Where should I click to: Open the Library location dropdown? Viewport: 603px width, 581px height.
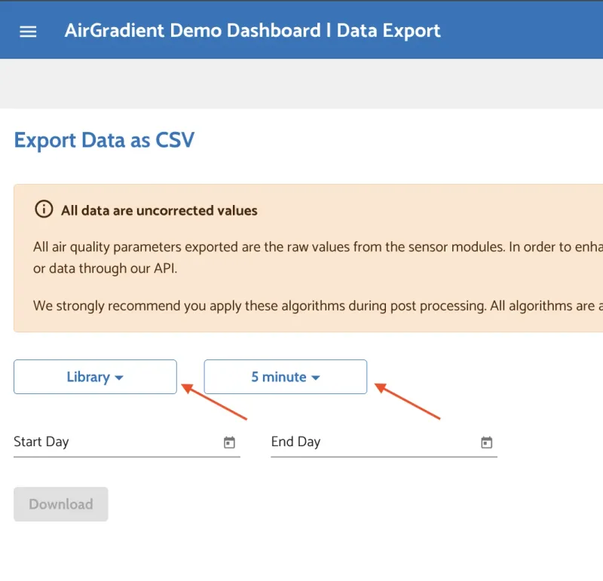(x=95, y=377)
